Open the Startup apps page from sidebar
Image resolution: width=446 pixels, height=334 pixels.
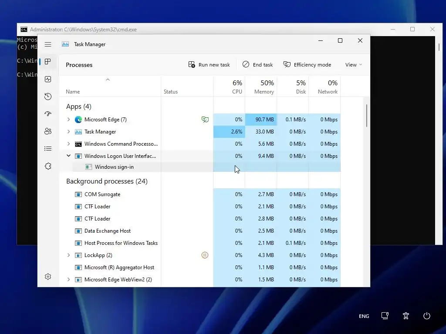pyautogui.click(x=48, y=114)
